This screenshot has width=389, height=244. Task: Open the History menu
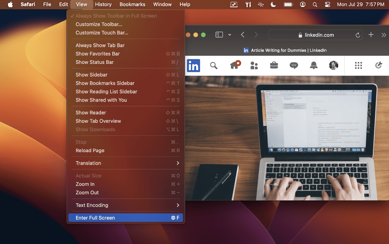(103, 4)
